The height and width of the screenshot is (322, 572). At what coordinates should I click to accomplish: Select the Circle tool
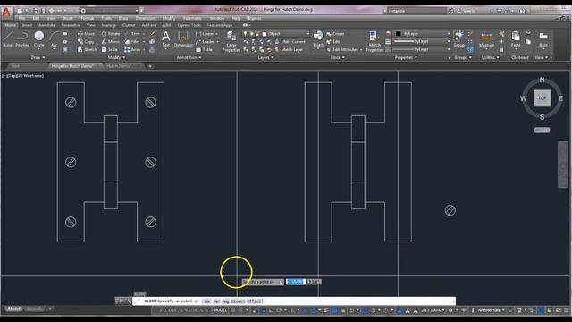39,39
